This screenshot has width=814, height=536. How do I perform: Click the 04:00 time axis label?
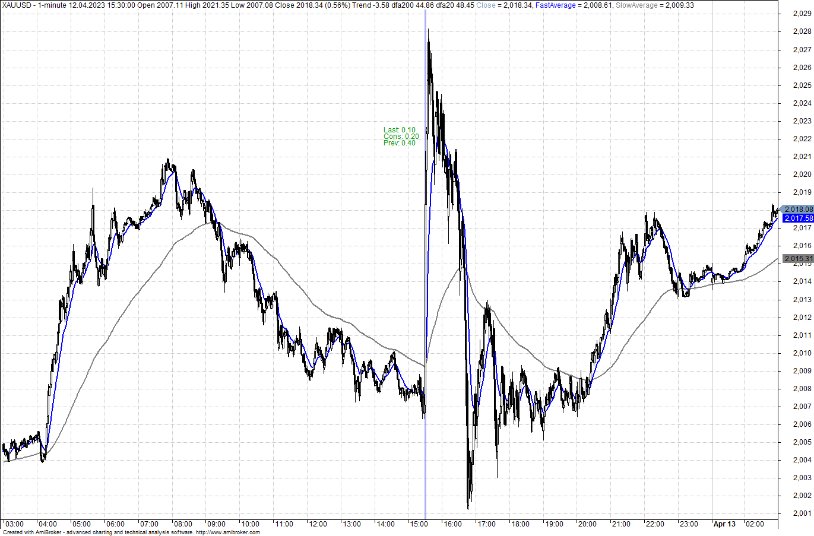click(x=47, y=524)
